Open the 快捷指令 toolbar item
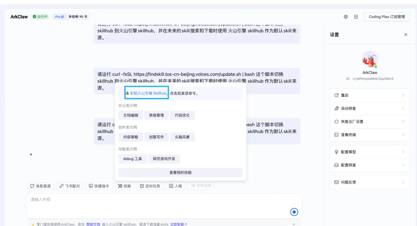417x226 pixels. tap(99, 186)
